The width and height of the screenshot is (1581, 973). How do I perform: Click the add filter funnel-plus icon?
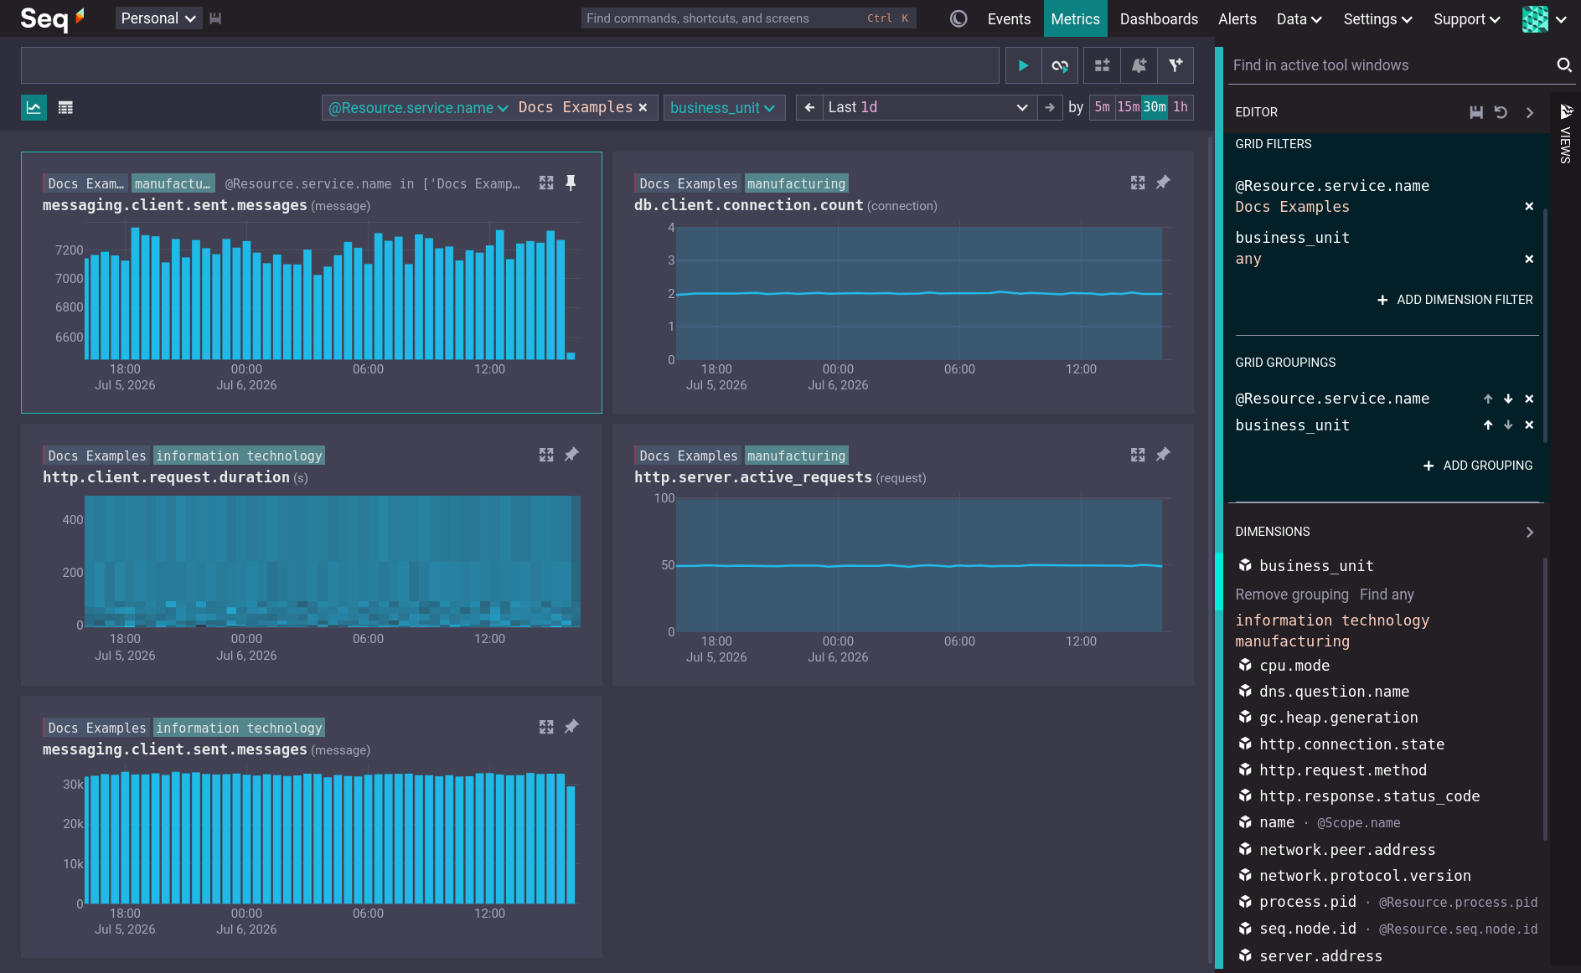point(1175,65)
